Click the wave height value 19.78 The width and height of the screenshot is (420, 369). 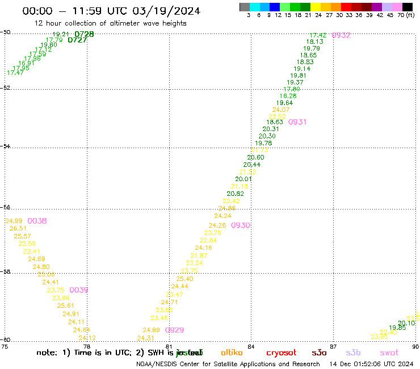tap(263, 143)
